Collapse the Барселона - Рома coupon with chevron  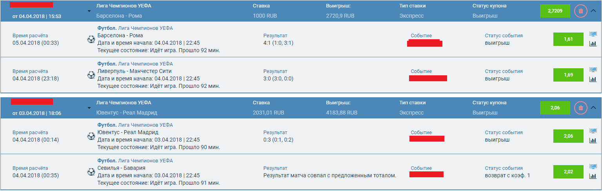pyautogui.click(x=593, y=11)
